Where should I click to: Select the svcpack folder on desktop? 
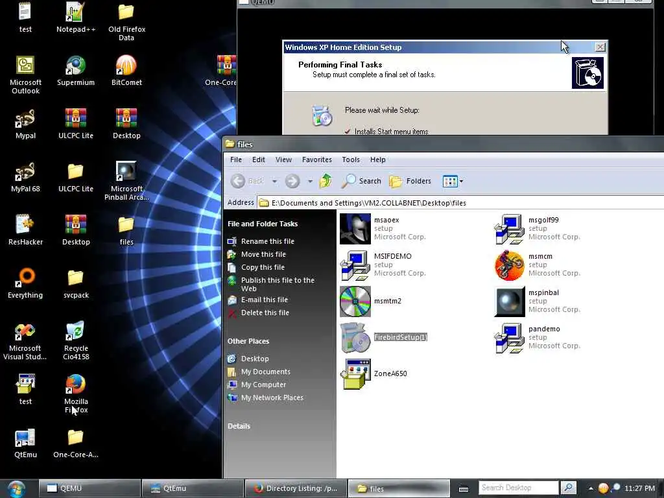click(76, 284)
